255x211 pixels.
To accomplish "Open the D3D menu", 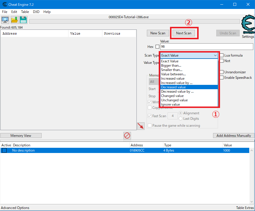I will pos(36,12).
